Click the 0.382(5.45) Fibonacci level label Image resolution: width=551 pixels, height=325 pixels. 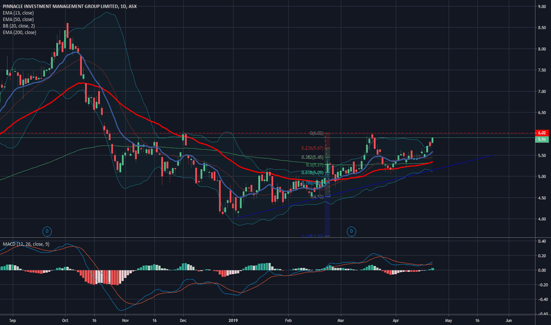(x=312, y=157)
